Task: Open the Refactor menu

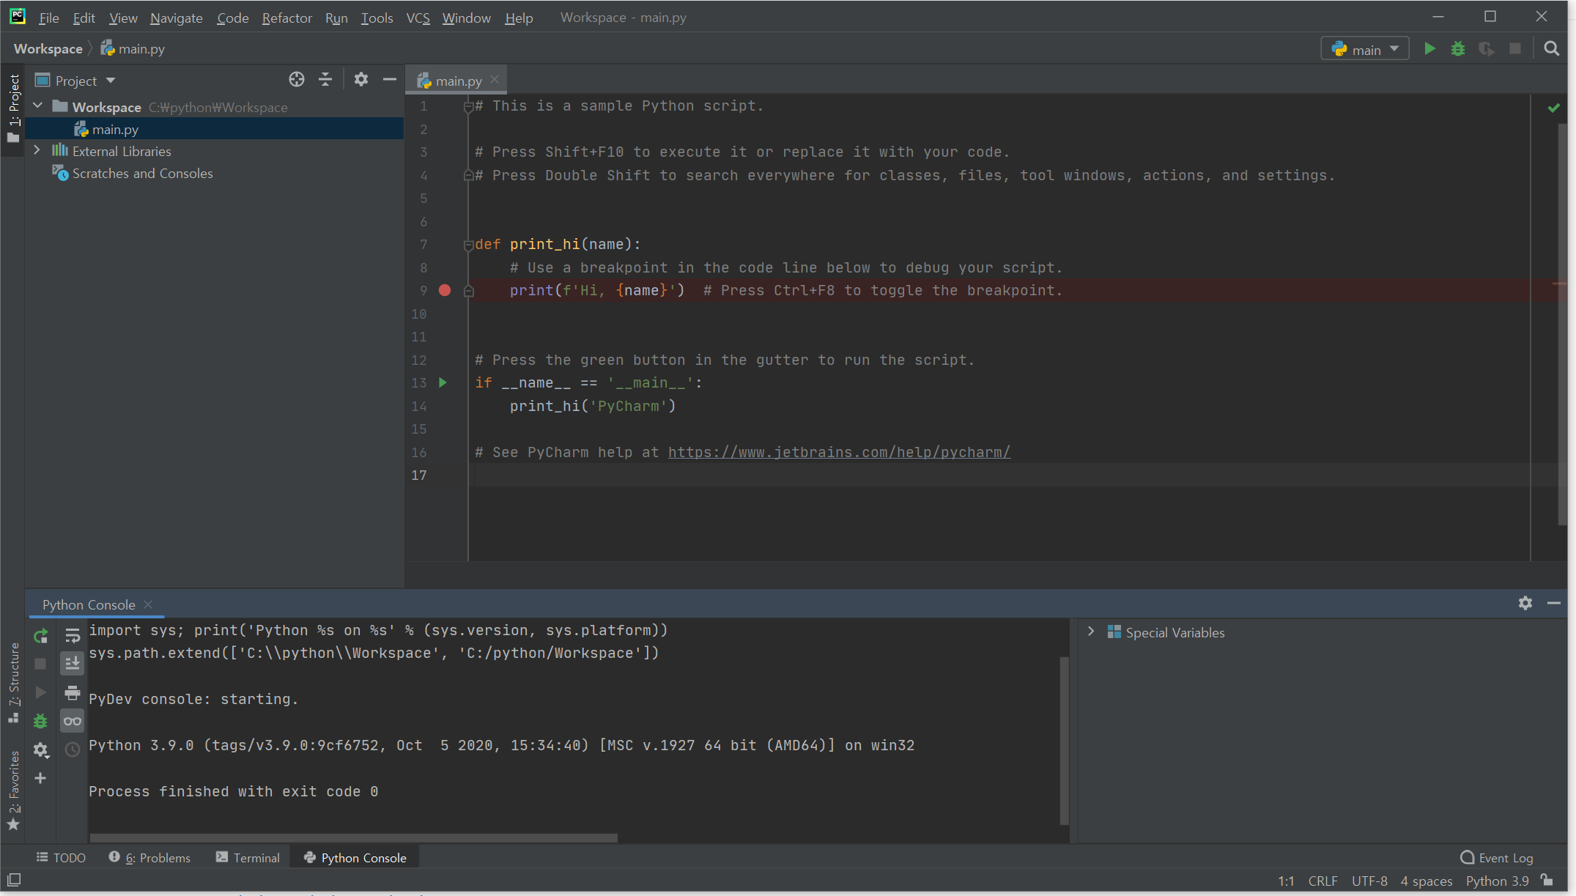Action: (286, 18)
